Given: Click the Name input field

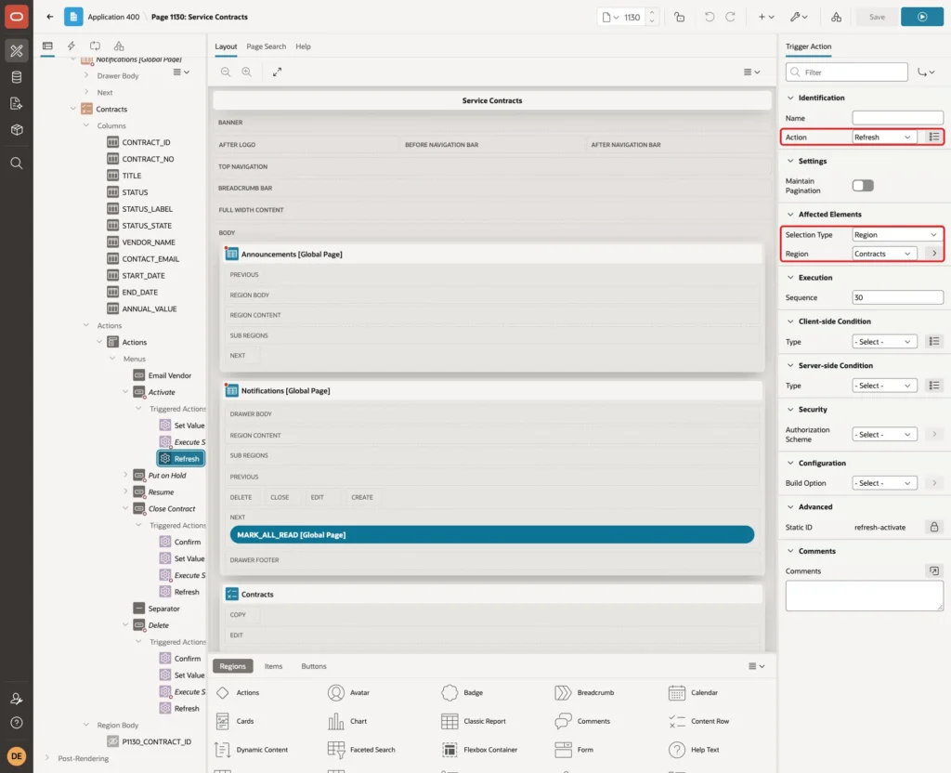Looking at the screenshot, I should click(897, 118).
